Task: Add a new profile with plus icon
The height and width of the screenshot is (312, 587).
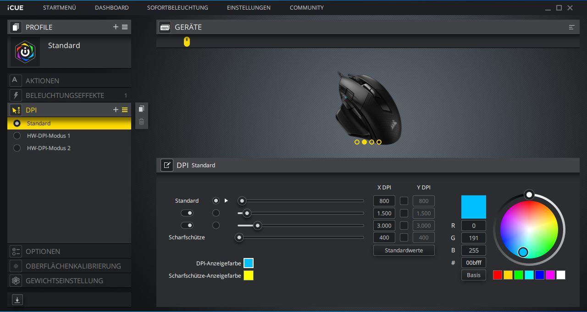Action: click(x=116, y=27)
